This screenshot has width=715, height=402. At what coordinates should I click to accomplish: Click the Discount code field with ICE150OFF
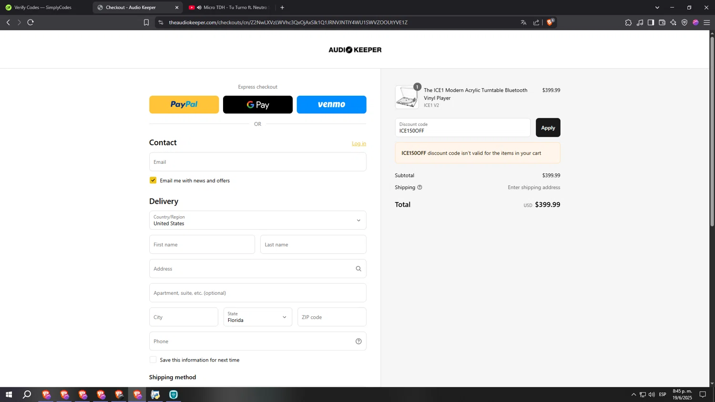point(462,128)
